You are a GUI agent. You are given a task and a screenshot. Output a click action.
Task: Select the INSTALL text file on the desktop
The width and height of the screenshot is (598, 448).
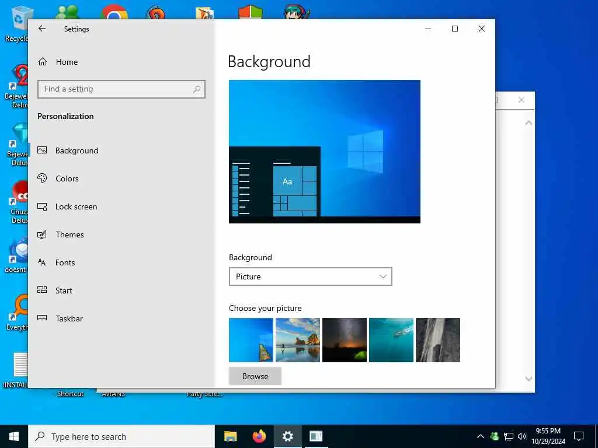(15, 370)
